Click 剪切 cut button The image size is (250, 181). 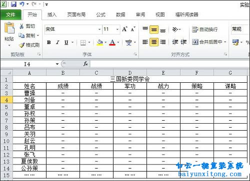27,26
